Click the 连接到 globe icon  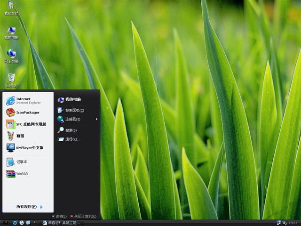click(61, 119)
